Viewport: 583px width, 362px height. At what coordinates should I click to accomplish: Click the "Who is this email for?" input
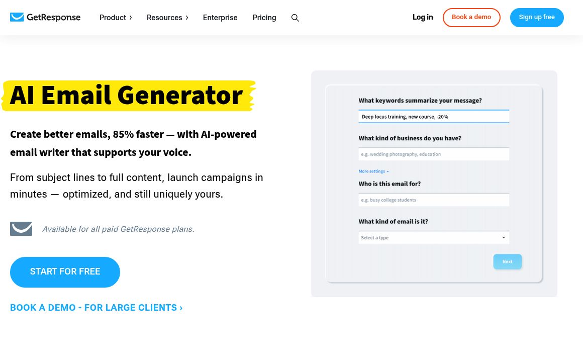pyautogui.click(x=434, y=200)
